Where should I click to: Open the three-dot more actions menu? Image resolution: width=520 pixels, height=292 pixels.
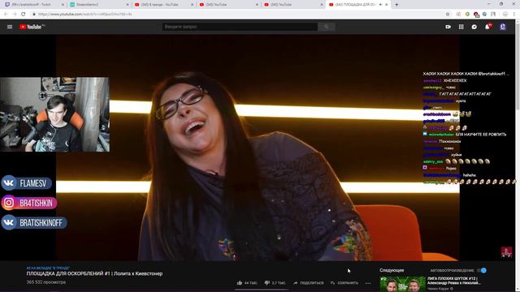(x=368, y=283)
